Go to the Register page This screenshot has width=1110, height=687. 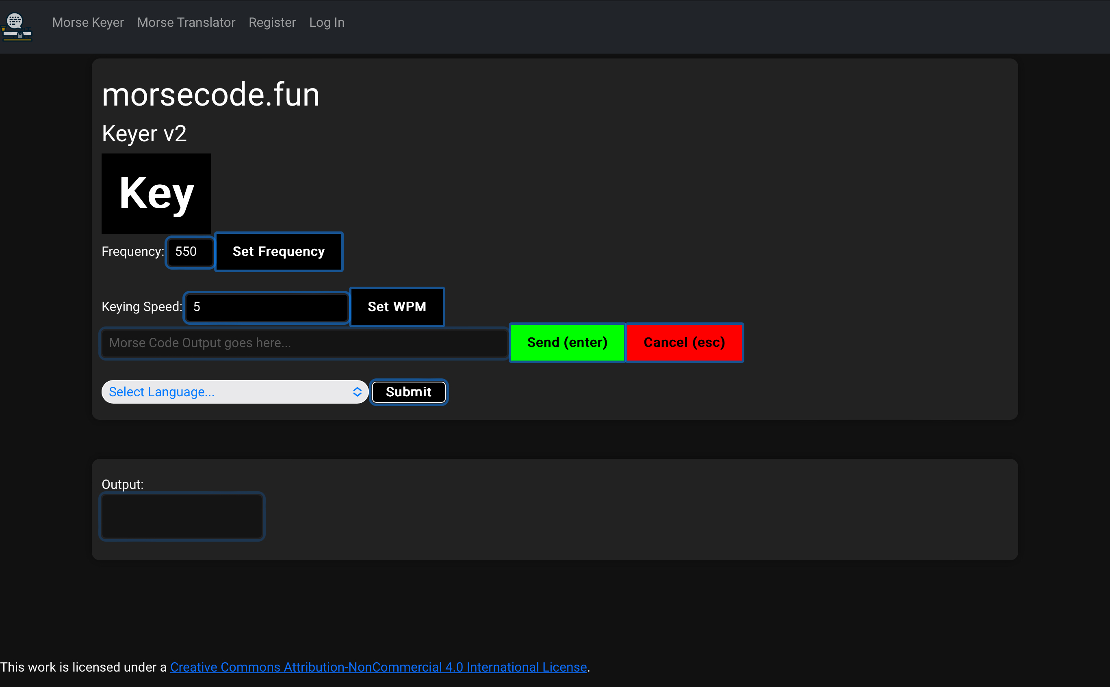pyautogui.click(x=272, y=22)
